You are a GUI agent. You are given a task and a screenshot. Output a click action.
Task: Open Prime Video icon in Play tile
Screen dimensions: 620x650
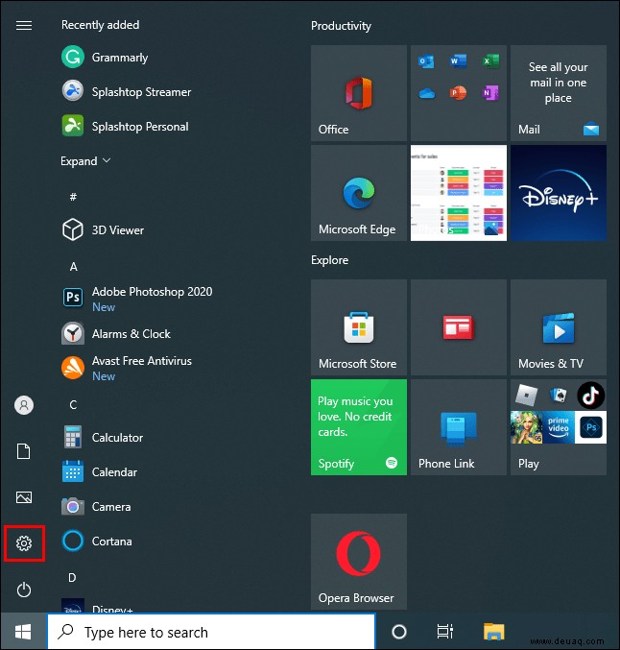click(559, 427)
